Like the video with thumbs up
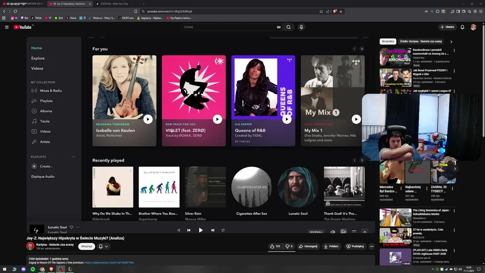This screenshot has width=485, height=273. pos(275,246)
